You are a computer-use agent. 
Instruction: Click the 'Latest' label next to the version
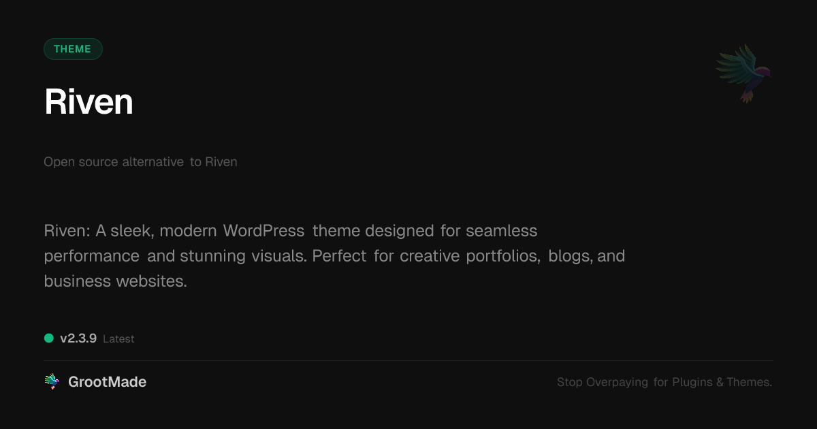tap(118, 339)
